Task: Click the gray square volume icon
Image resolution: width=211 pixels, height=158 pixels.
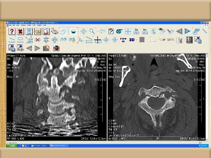Action: point(142,40)
